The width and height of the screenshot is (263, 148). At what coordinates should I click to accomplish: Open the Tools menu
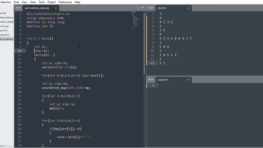42,2
